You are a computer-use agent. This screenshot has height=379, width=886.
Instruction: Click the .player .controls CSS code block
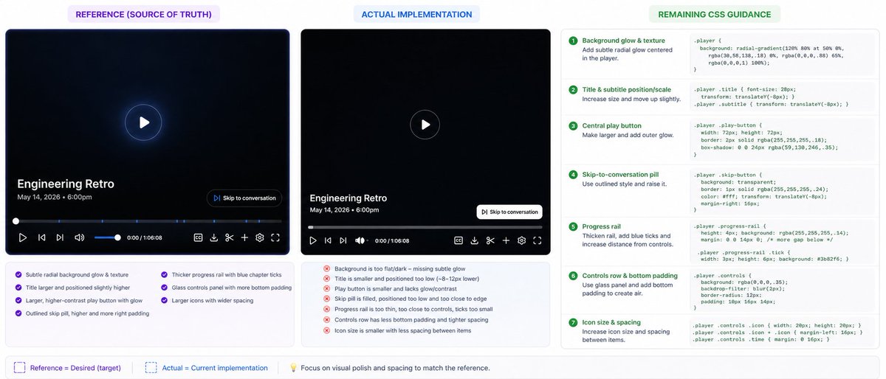coord(783,291)
